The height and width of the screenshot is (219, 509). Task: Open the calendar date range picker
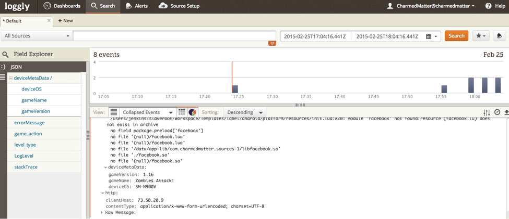[x=431, y=36]
